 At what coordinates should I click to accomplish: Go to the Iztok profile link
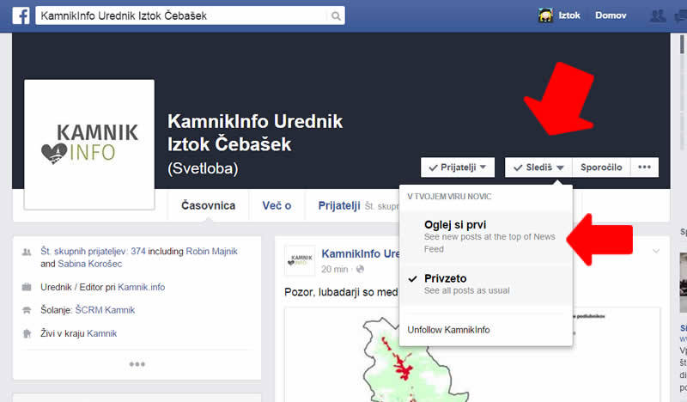click(569, 15)
